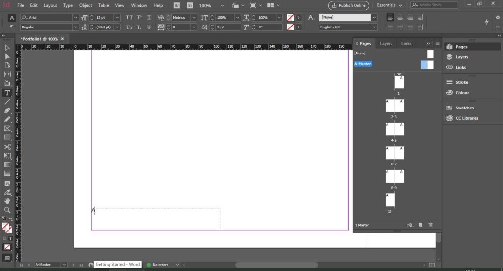Switch to paragraph formatting controls
The width and height of the screenshot is (503, 271).
coord(12,27)
